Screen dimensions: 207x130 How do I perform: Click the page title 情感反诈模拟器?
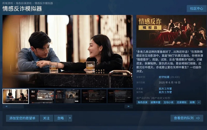click(22, 9)
